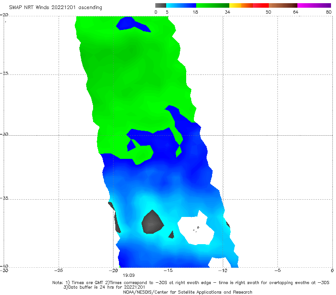Click the latitude axis label '-35'
Viewport: 336px width, 295px height.
click(x=4, y=198)
